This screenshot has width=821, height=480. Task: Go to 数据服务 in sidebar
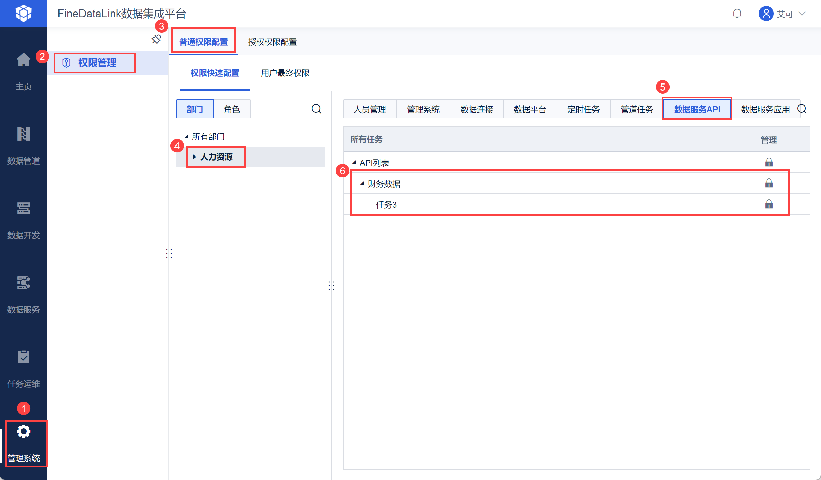[23, 283]
